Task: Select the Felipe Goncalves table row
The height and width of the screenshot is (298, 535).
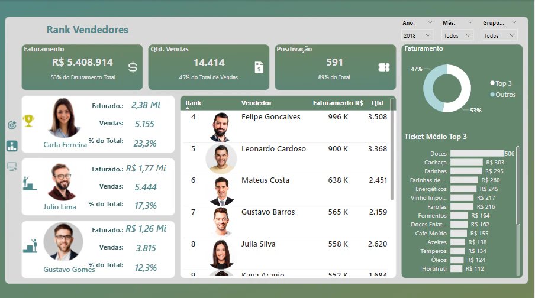Action: (286, 127)
